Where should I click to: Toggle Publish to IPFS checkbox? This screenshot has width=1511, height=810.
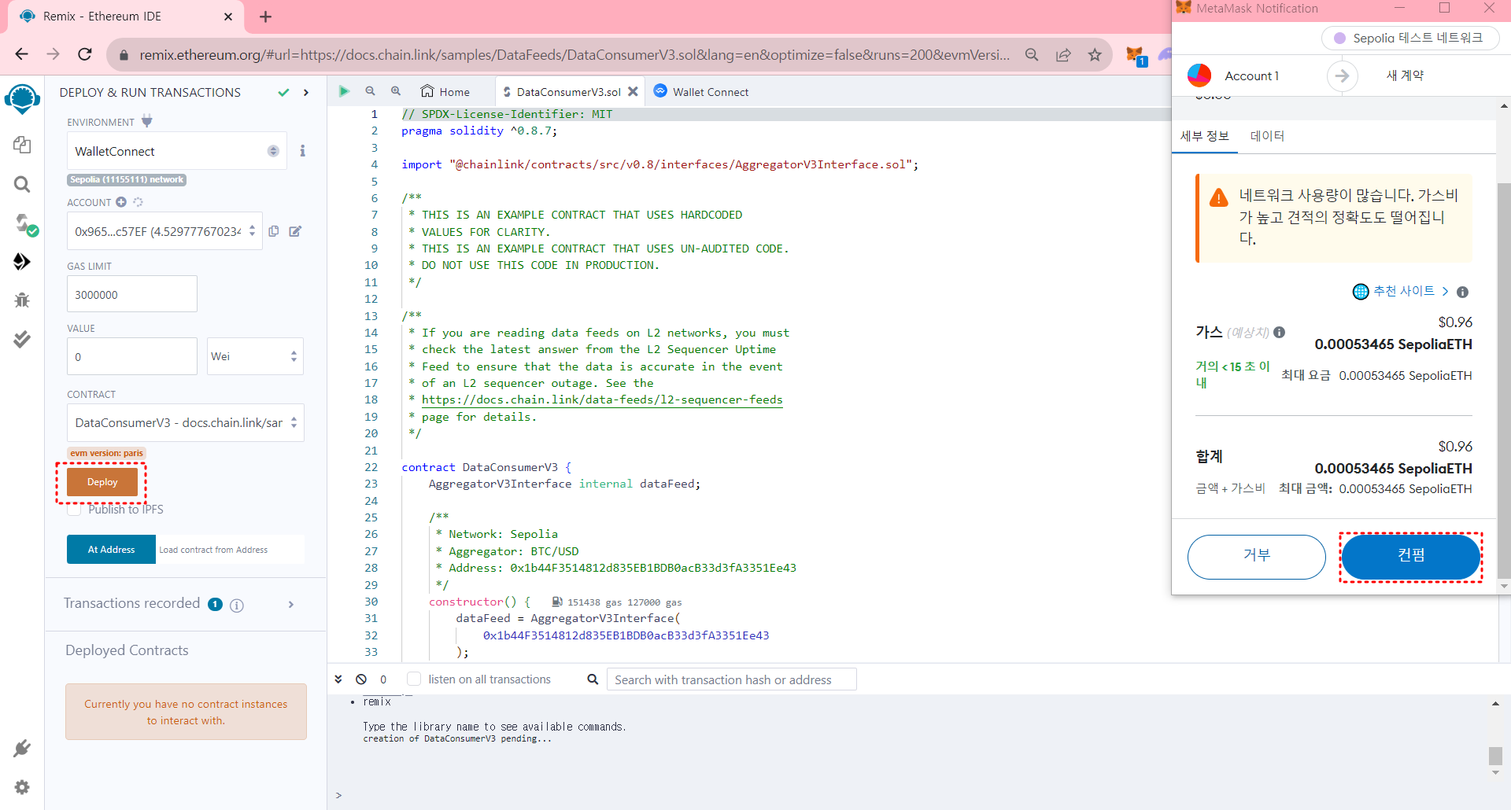[x=75, y=510]
